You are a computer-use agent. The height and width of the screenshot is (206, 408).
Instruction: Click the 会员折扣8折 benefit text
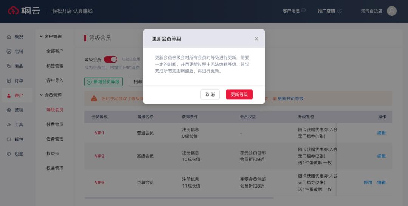pos(252,186)
